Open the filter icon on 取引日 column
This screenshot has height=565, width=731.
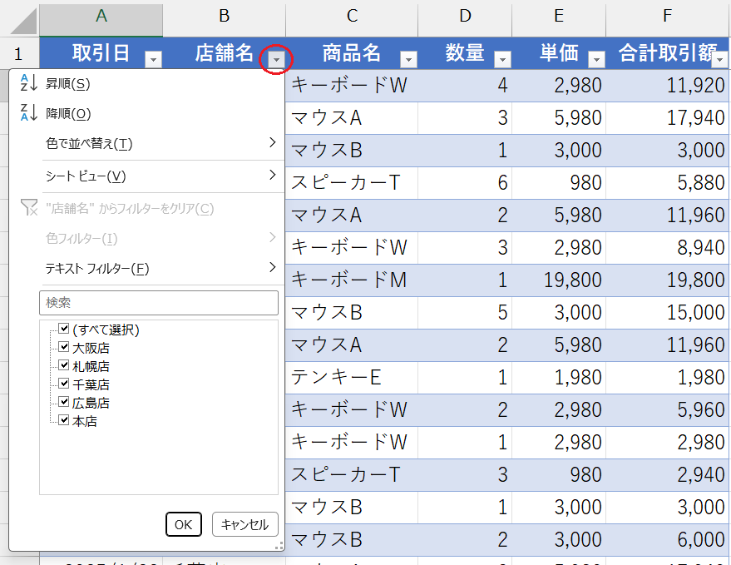[152, 59]
